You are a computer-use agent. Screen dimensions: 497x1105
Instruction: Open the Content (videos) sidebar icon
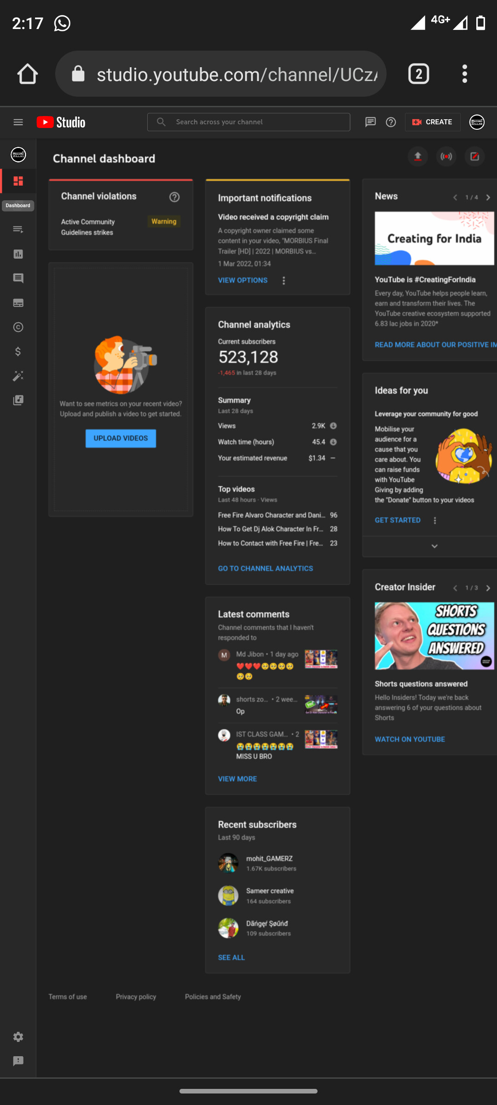coord(18,229)
